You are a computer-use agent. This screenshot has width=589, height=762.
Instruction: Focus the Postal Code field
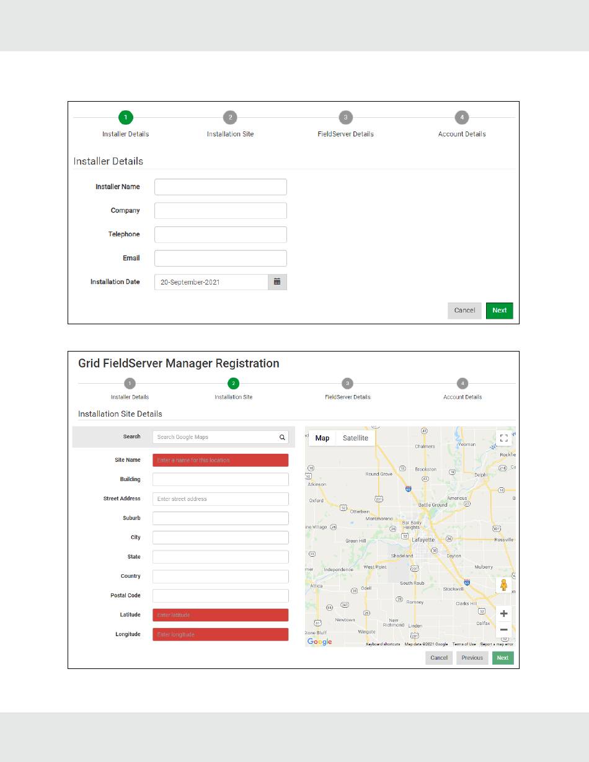click(x=221, y=596)
